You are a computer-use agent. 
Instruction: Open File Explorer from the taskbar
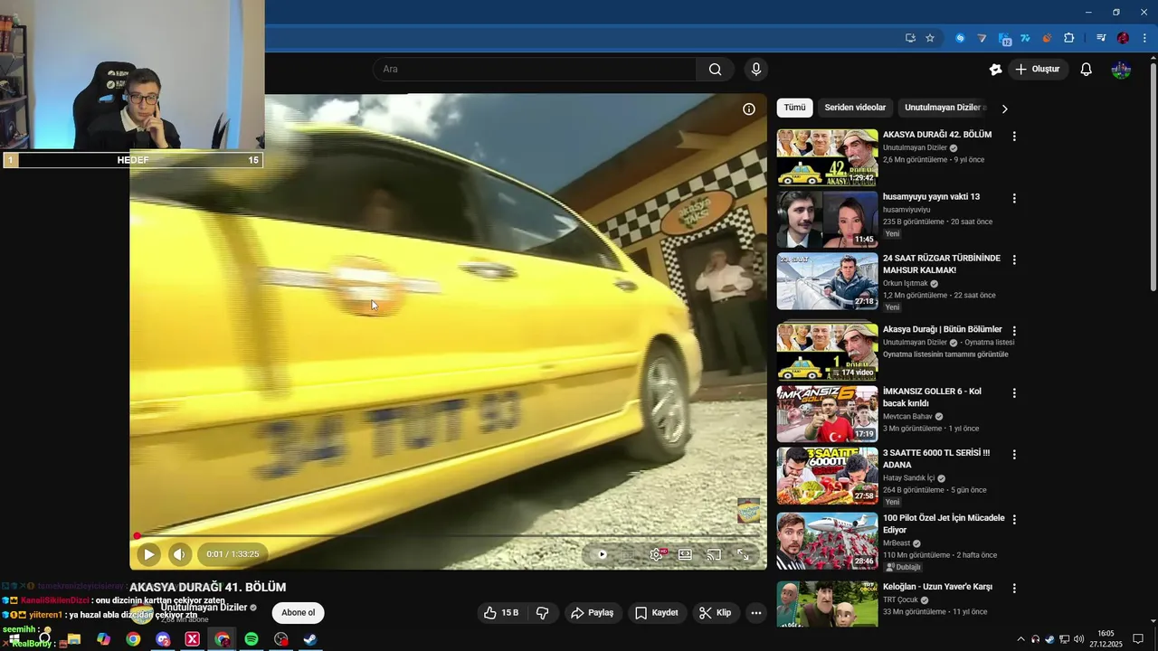74,639
